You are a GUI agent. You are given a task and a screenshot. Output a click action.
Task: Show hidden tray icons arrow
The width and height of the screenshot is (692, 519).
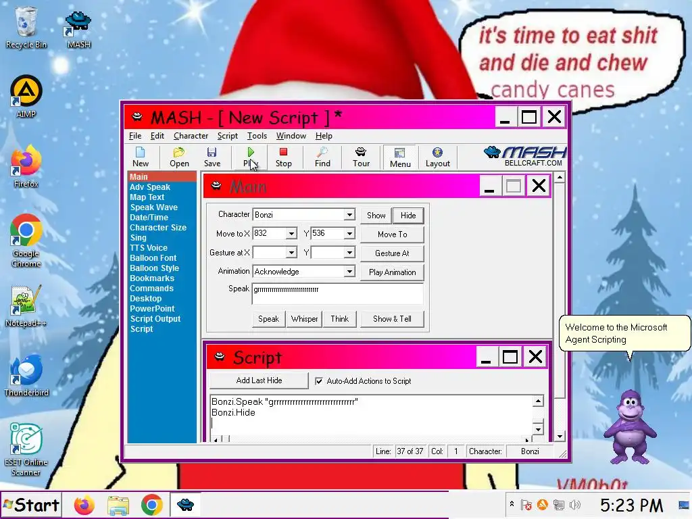512,503
